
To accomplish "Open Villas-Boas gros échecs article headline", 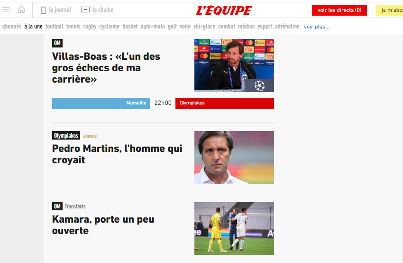I will pos(106,68).
